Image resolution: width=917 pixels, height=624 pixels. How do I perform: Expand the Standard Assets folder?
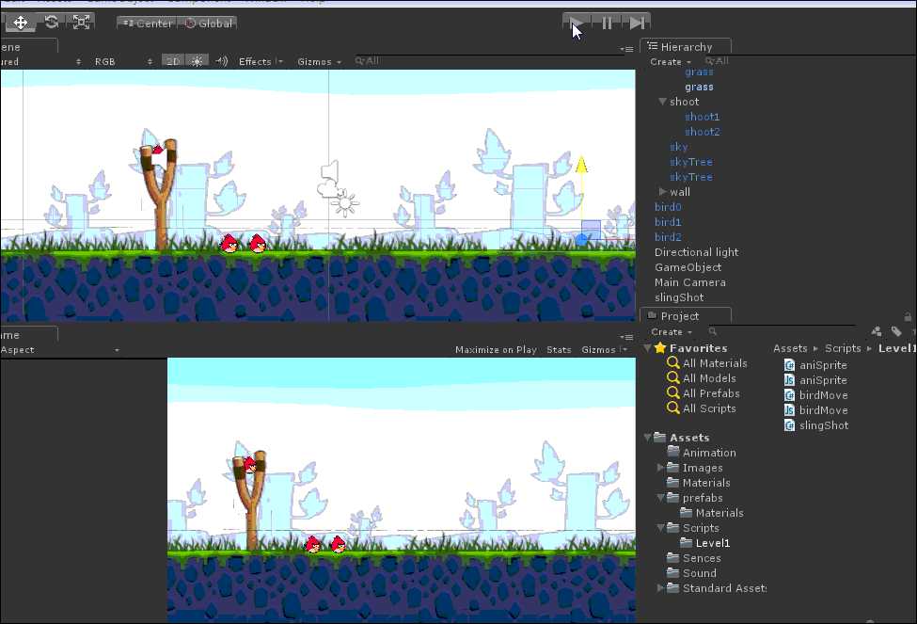point(660,587)
